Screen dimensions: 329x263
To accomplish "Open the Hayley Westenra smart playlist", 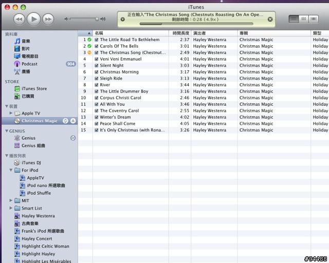I will coord(38,216).
